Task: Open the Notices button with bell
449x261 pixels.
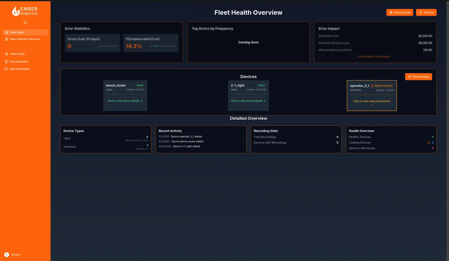Action: [x=426, y=12]
